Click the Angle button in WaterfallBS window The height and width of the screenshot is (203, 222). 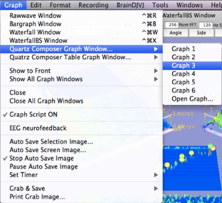pos(176,33)
